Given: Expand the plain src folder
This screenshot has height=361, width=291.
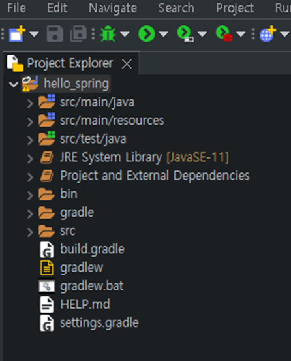Looking at the screenshot, I should click(30, 232).
